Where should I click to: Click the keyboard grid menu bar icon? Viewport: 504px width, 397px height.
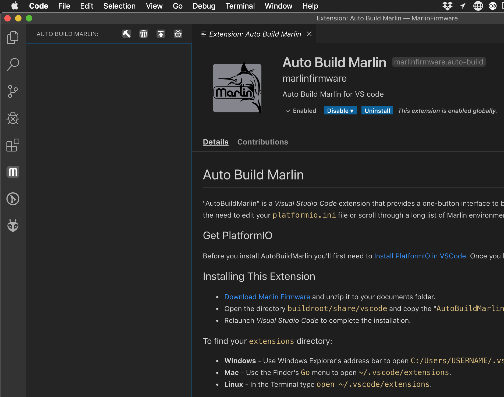point(478,6)
